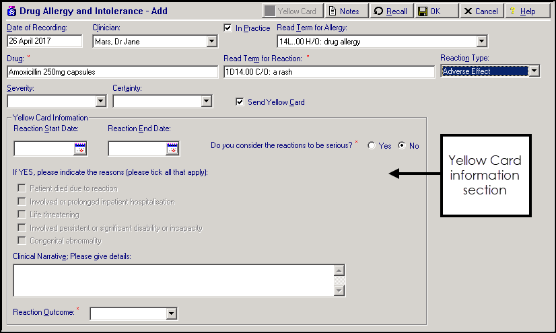Viewport: 556px width, 333px height.
Task: Click inside the Clinical Narrative text box
Action: (173, 280)
